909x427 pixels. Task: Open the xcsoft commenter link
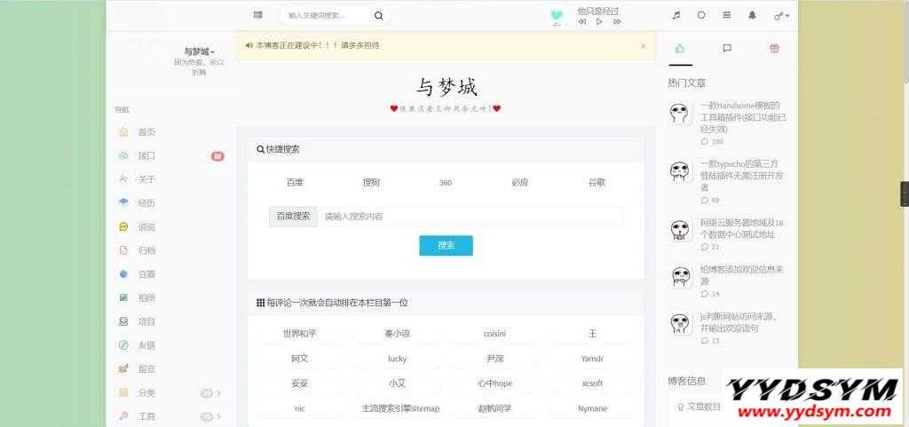coord(592,384)
